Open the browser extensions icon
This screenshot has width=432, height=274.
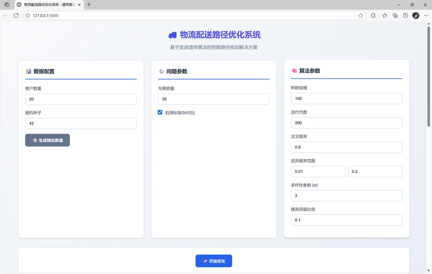pyautogui.click(x=373, y=16)
